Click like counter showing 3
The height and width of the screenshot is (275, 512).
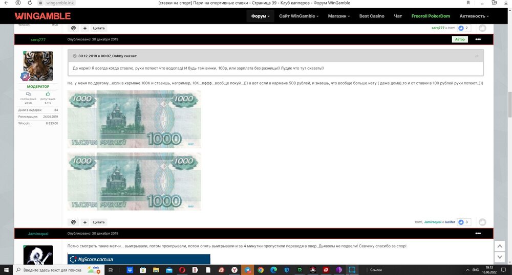pos(464,222)
